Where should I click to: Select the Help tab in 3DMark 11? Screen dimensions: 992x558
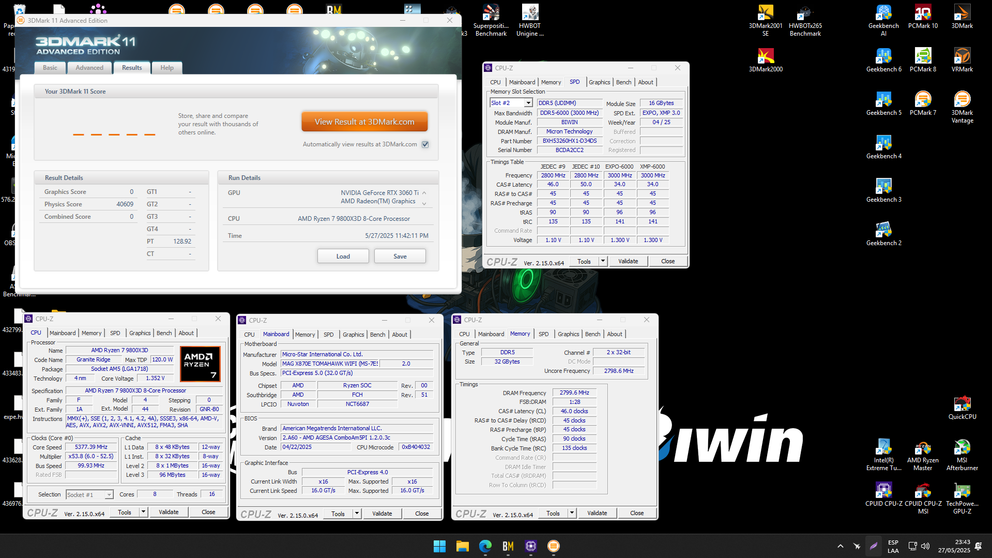coord(167,68)
